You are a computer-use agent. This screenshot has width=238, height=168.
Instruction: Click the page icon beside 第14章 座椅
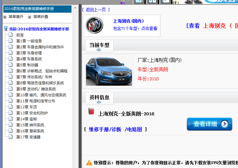11,119
